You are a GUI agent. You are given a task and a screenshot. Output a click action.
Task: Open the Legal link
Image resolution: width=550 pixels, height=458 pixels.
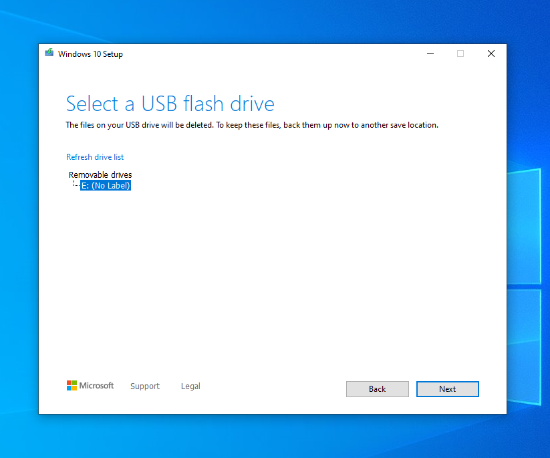click(x=190, y=386)
